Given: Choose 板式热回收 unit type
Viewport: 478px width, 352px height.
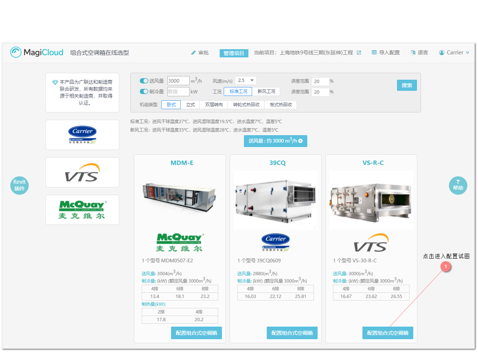Looking at the screenshot, I should coord(281,105).
